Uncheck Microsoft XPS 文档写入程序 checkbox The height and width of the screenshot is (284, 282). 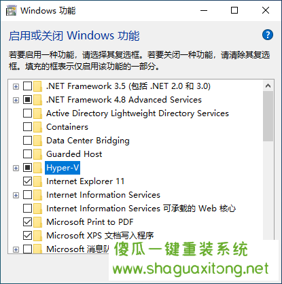tap(27, 236)
